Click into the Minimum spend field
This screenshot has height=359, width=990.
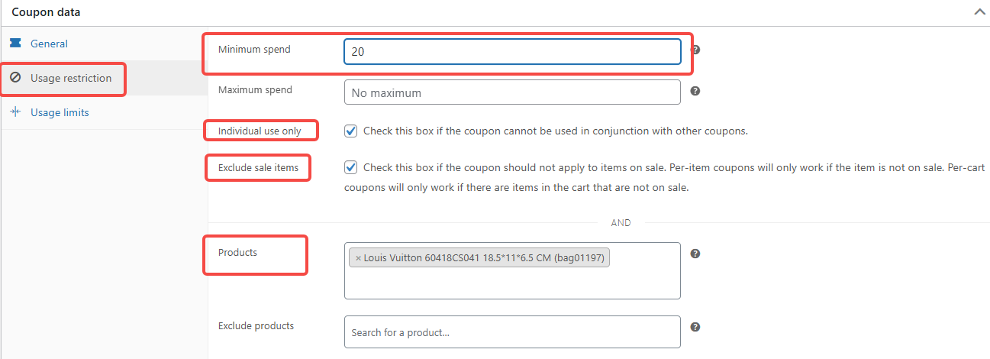(x=512, y=52)
